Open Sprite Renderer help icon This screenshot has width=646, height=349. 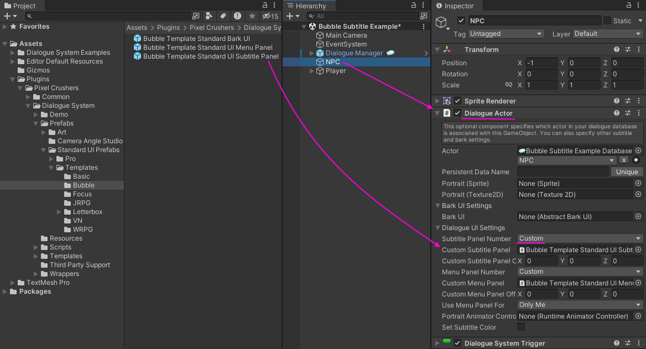[616, 101]
